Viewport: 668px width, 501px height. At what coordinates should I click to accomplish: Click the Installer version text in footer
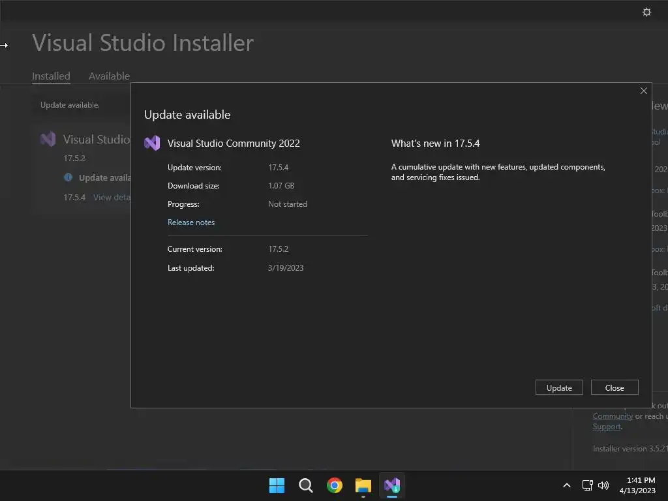[x=630, y=449]
